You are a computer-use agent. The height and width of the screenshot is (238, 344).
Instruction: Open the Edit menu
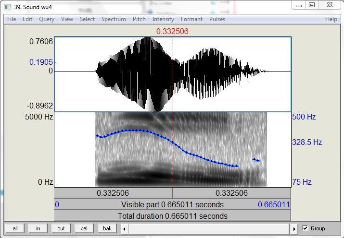[27, 19]
